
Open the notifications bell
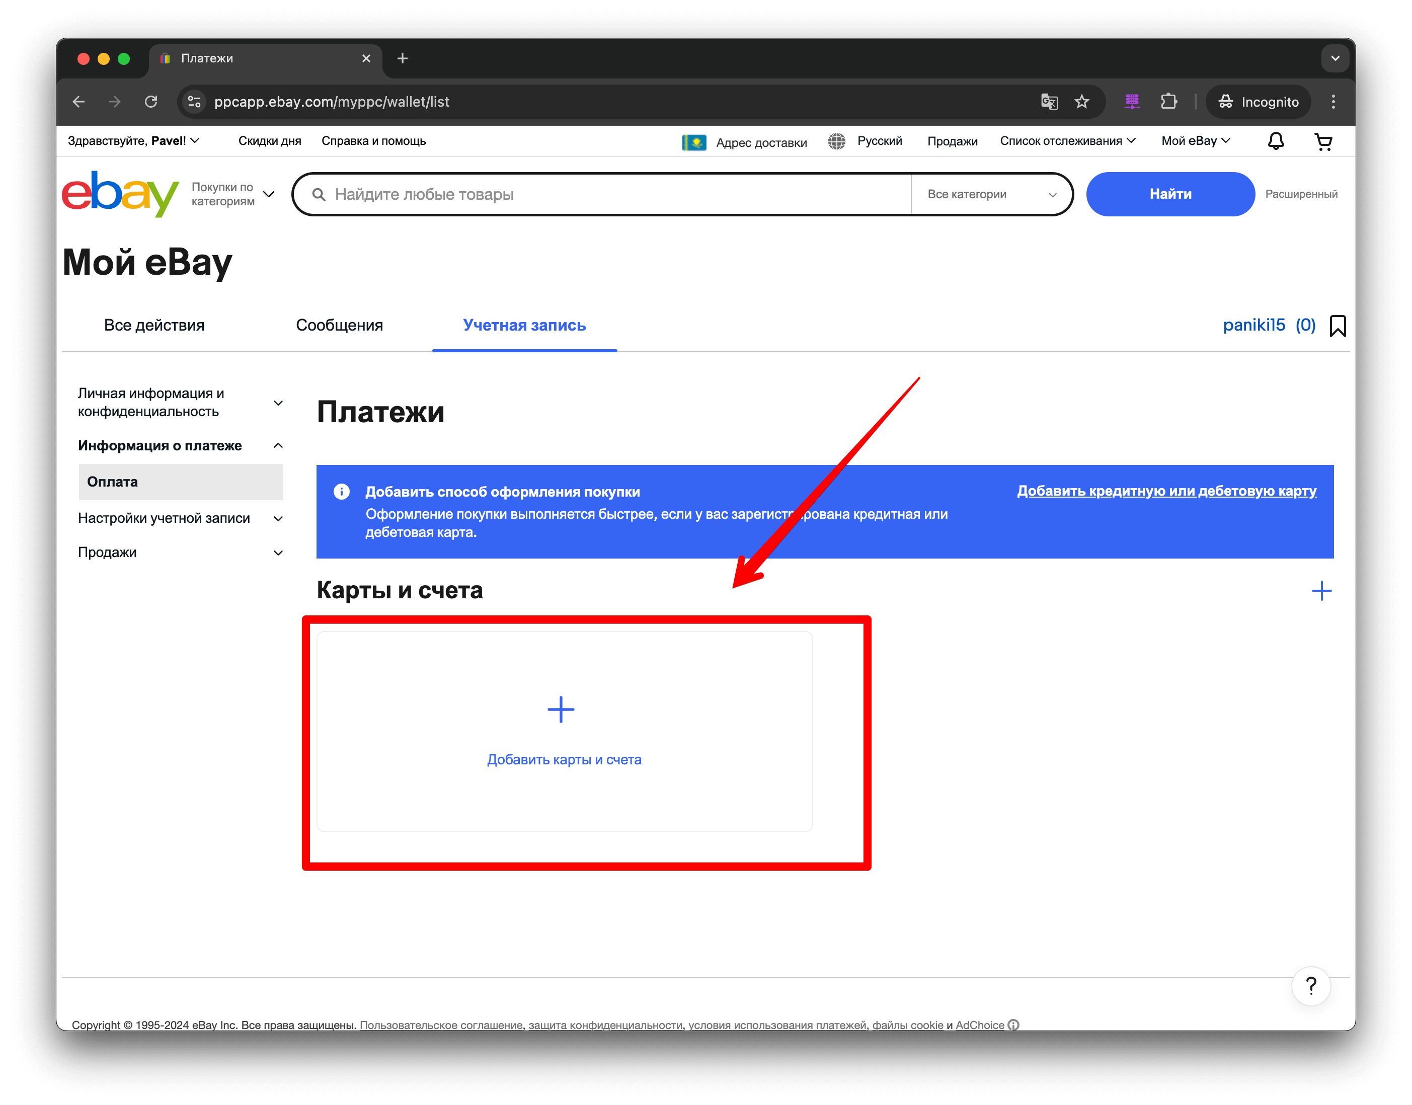[1275, 141]
